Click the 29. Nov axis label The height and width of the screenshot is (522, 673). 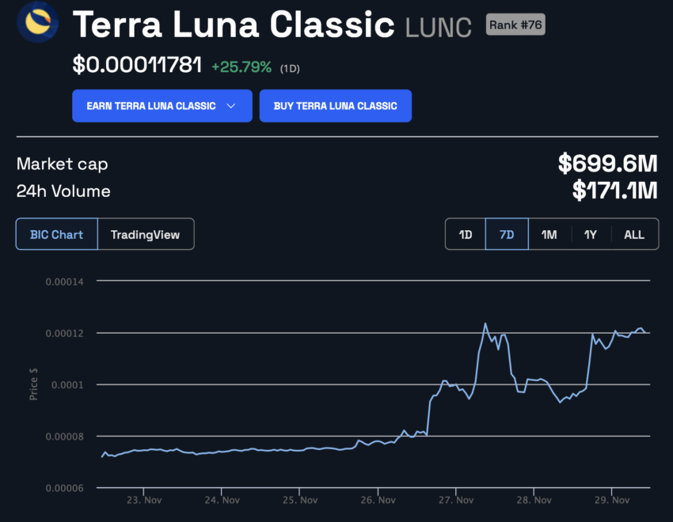(611, 500)
